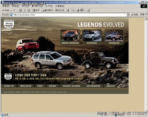Open the History toolbar icon
Screen dimensions: 148x117
67,10
